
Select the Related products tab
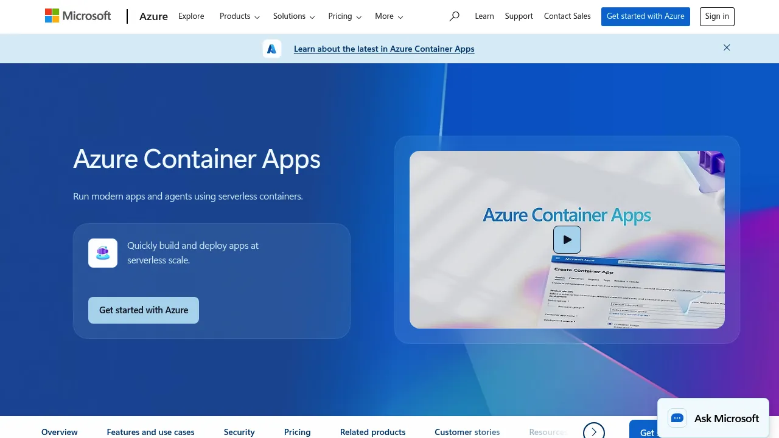tap(373, 432)
